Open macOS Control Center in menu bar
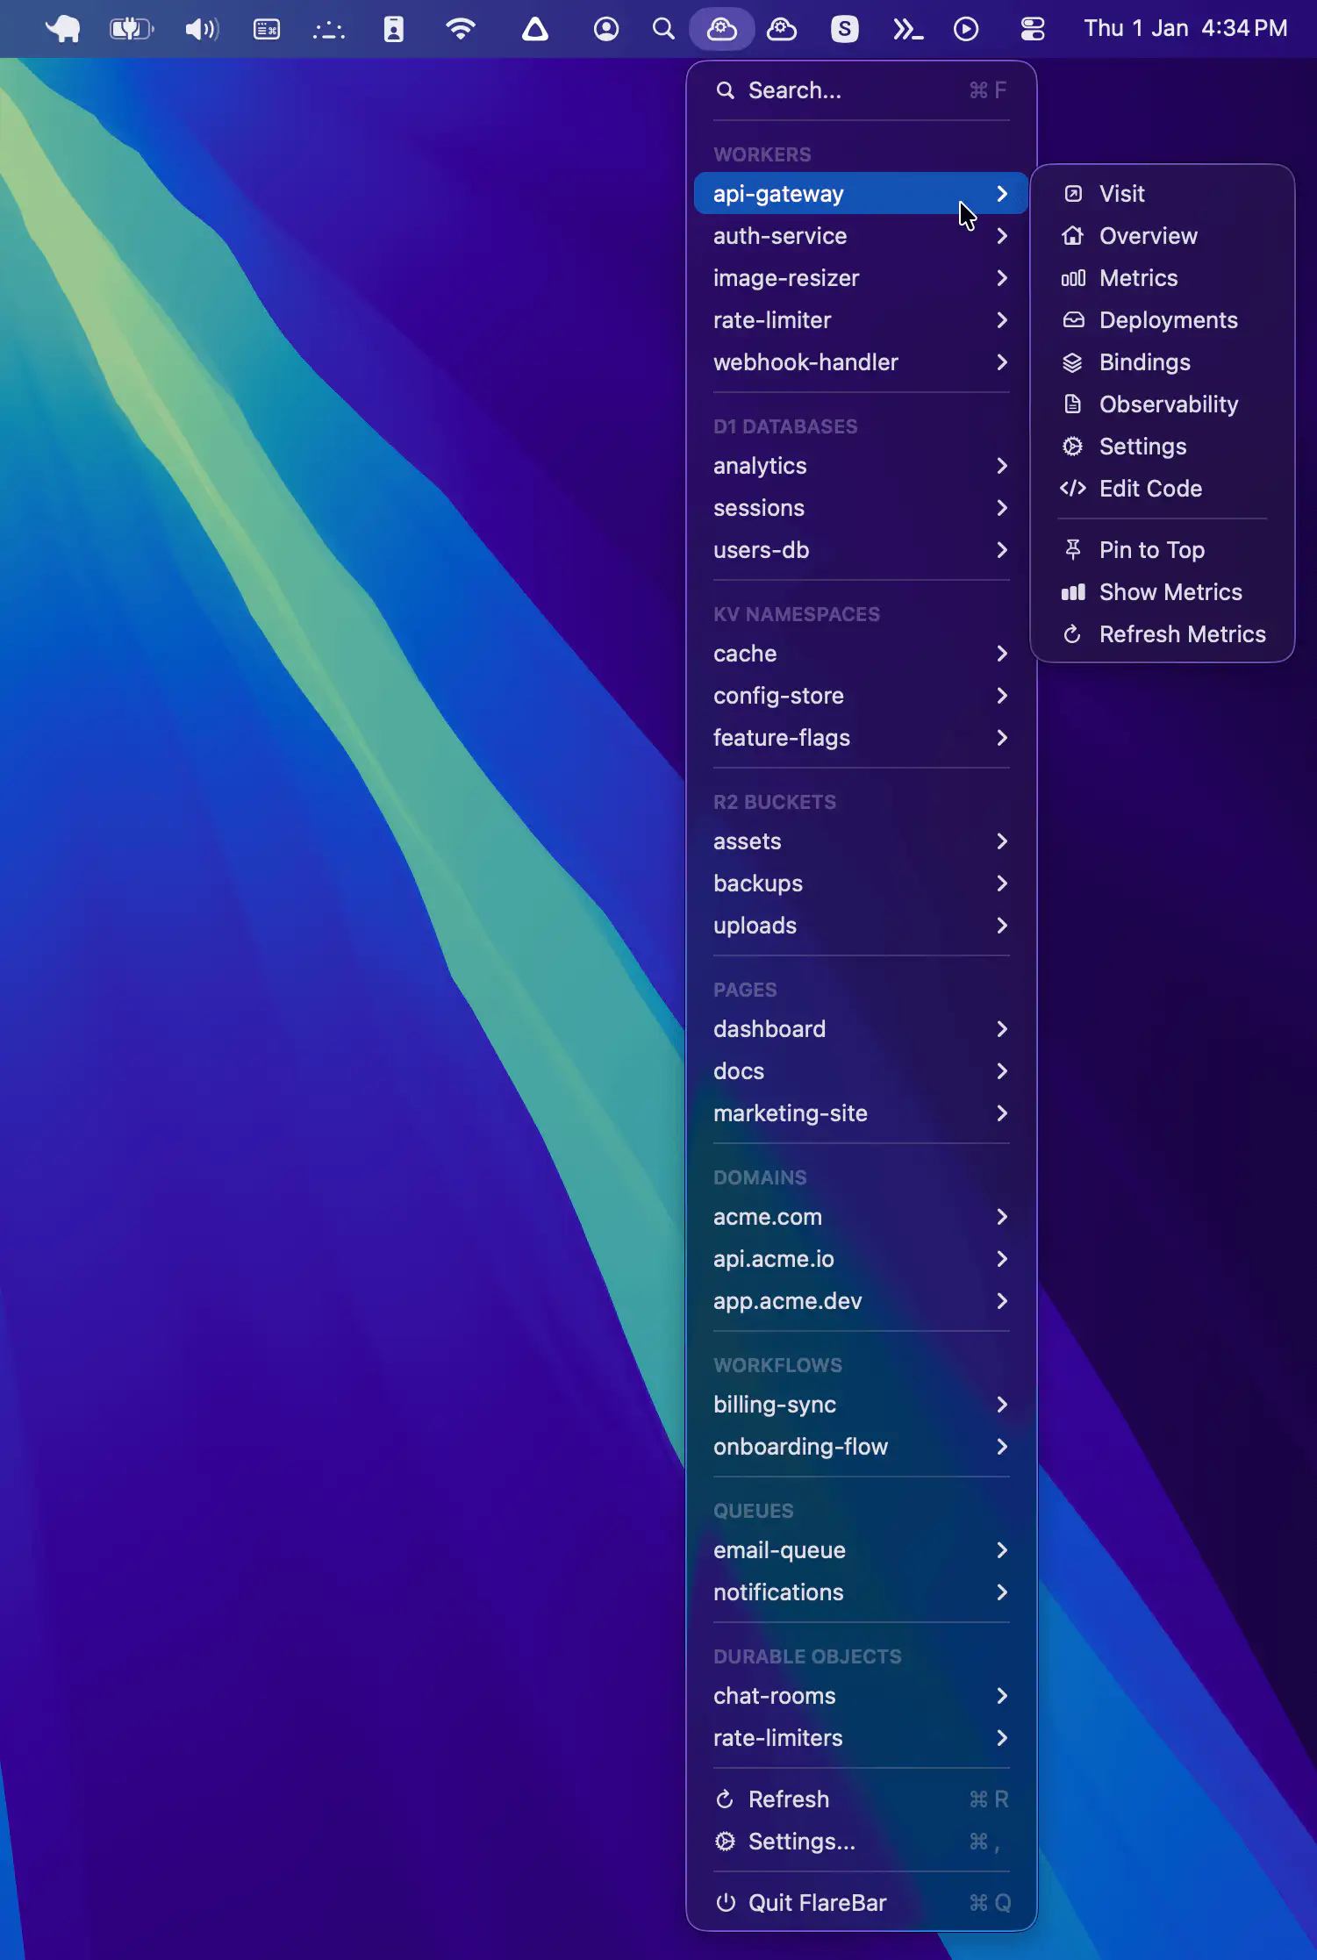This screenshot has width=1317, height=1960. (x=1032, y=29)
